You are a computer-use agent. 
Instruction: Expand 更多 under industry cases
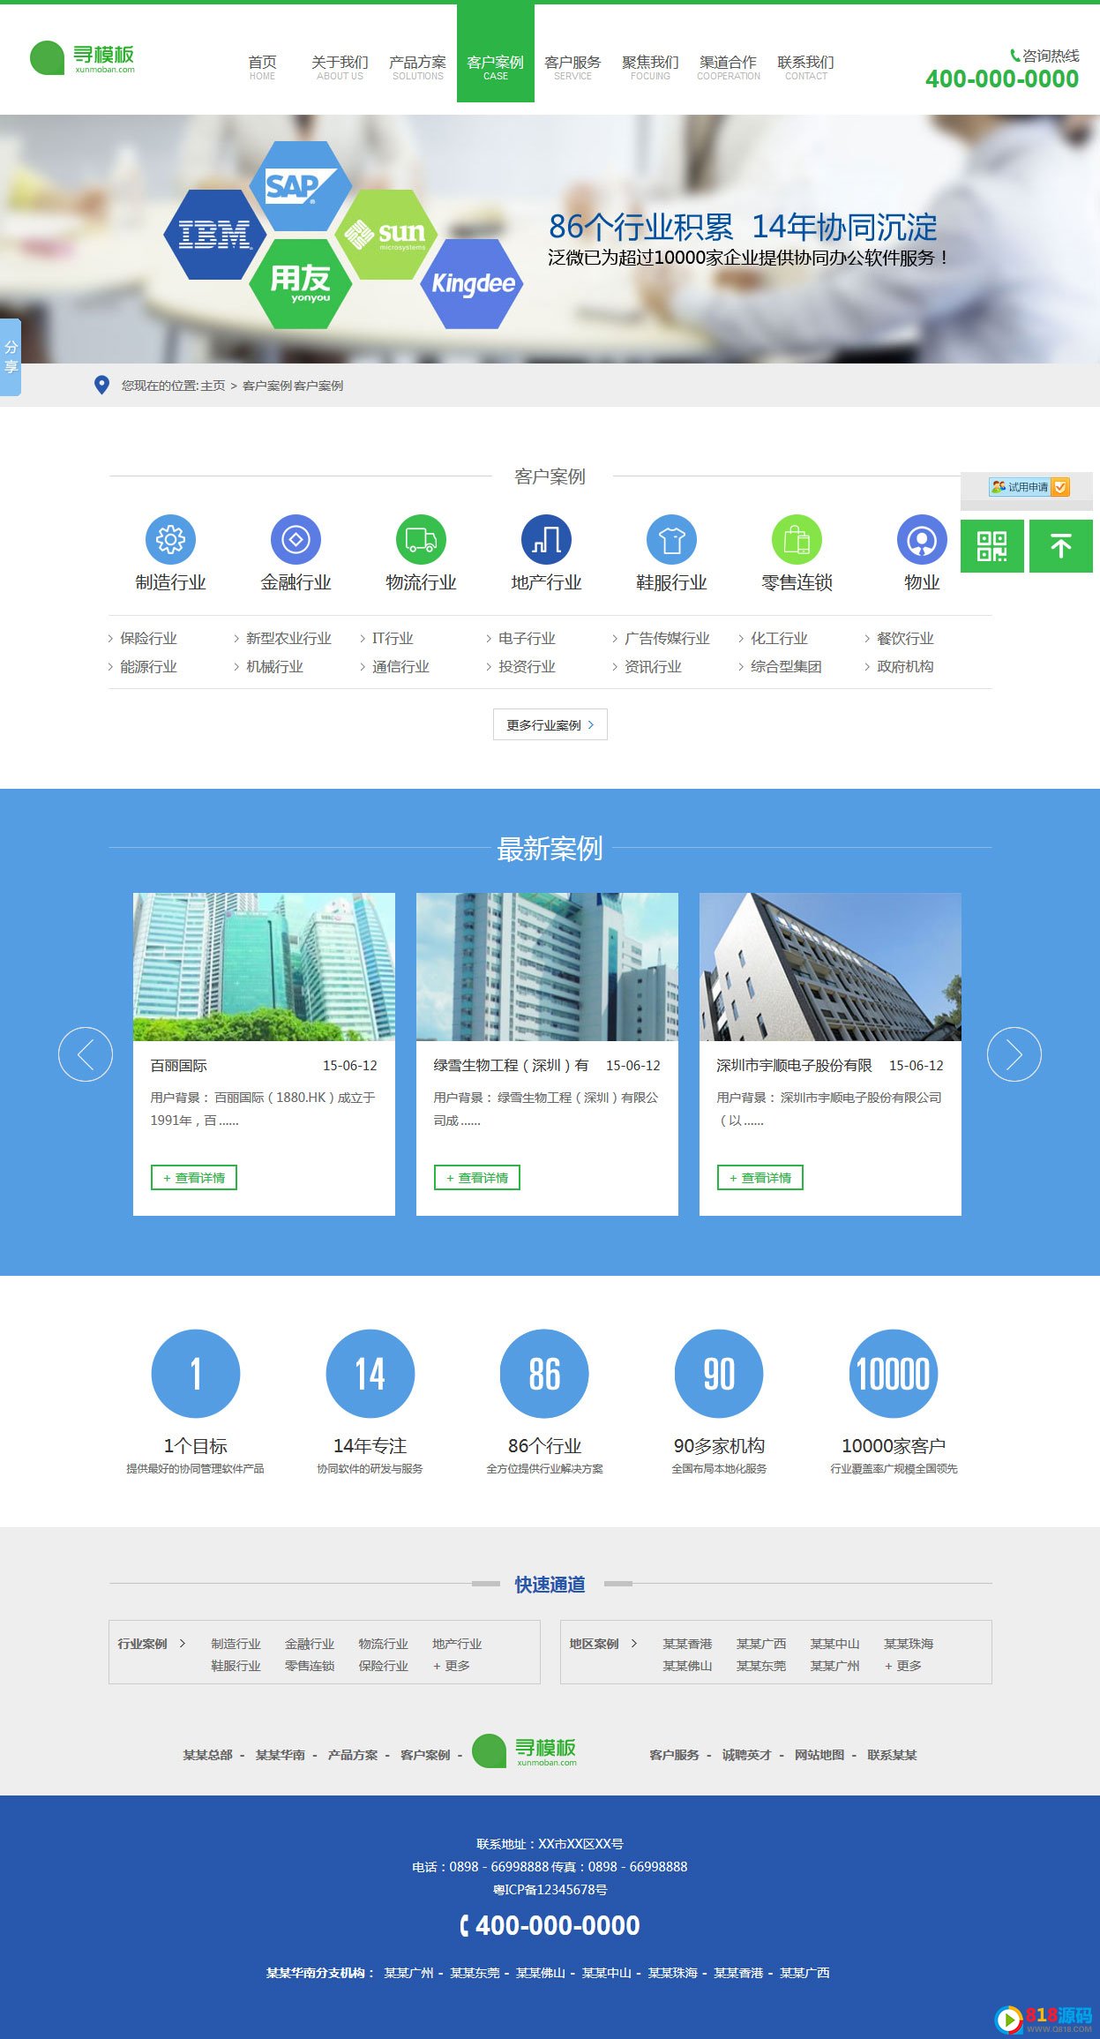(x=452, y=1666)
